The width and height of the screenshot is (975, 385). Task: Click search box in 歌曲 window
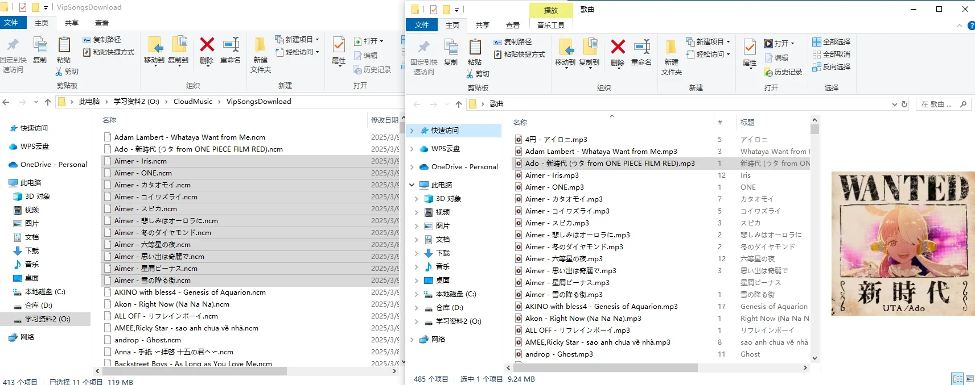[943, 104]
